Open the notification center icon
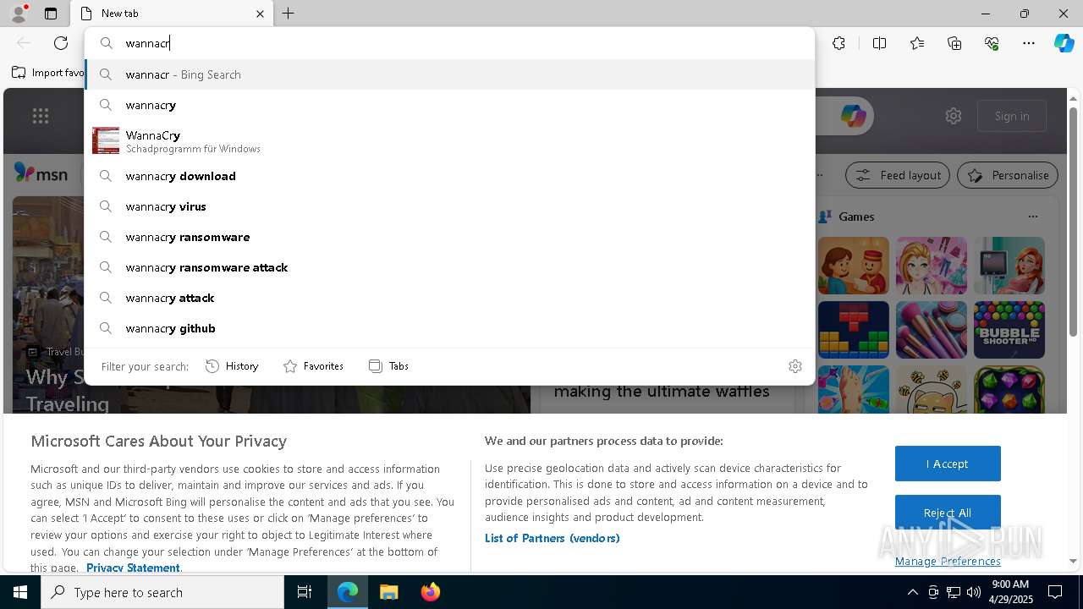 1055,592
